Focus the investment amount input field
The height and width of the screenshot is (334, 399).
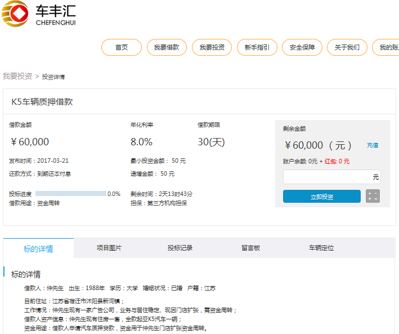[x=328, y=177]
